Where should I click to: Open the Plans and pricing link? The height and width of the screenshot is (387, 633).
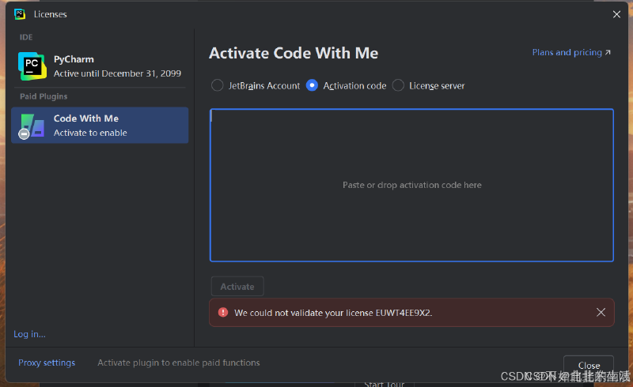click(x=571, y=52)
